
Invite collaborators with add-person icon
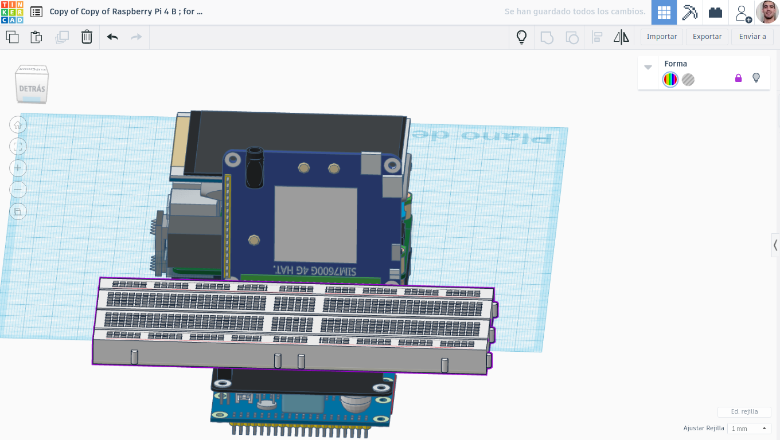(x=743, y=13)
